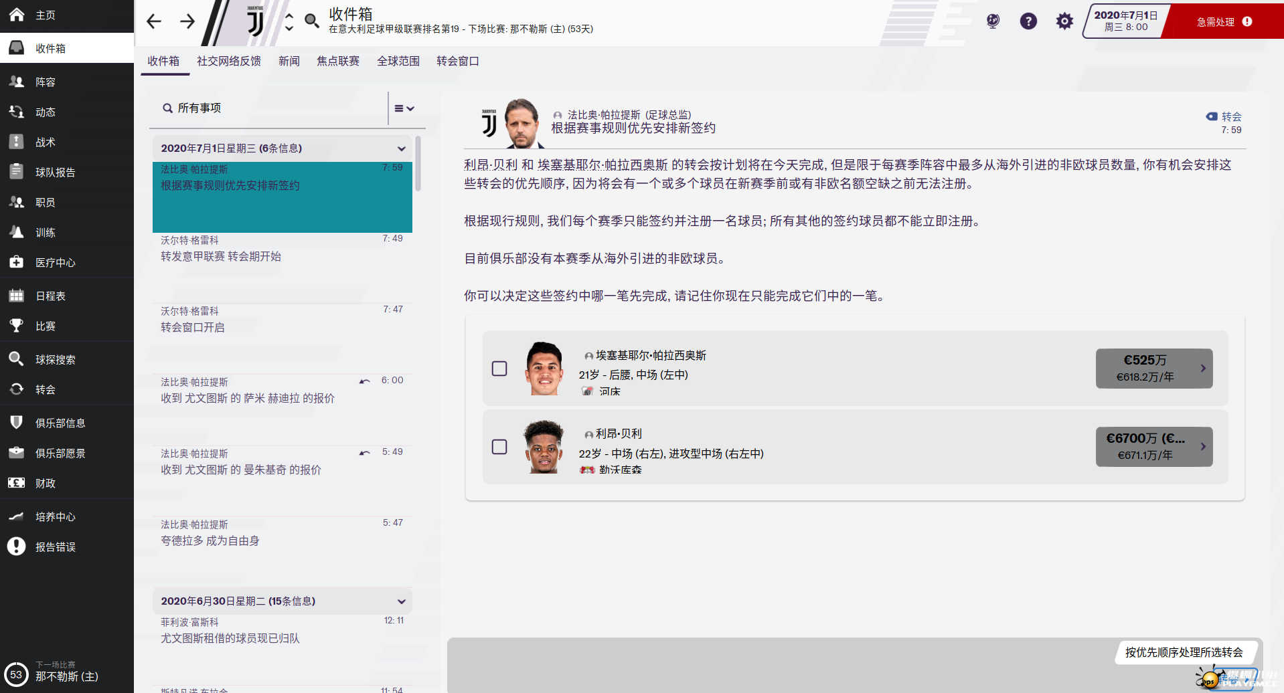The width and height of the screenshot is (1284, 693).
Task: Open 医疗中心 from the sidebar
Action: coord(56,263)
